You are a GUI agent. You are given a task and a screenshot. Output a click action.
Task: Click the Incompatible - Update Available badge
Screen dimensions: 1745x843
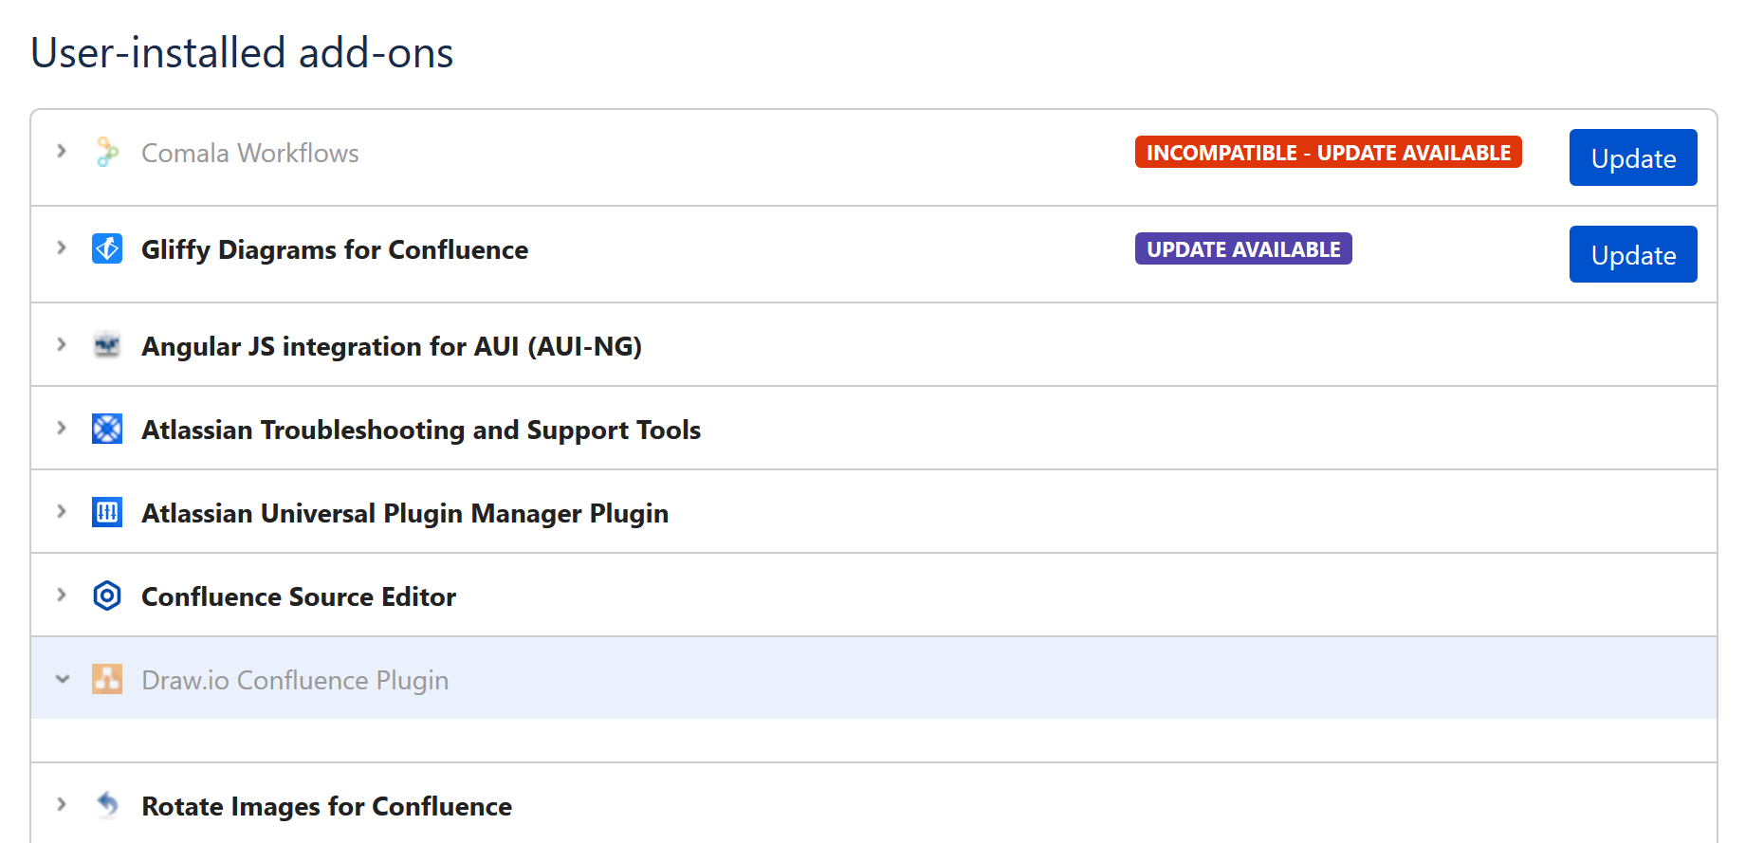coord(1329,152)
